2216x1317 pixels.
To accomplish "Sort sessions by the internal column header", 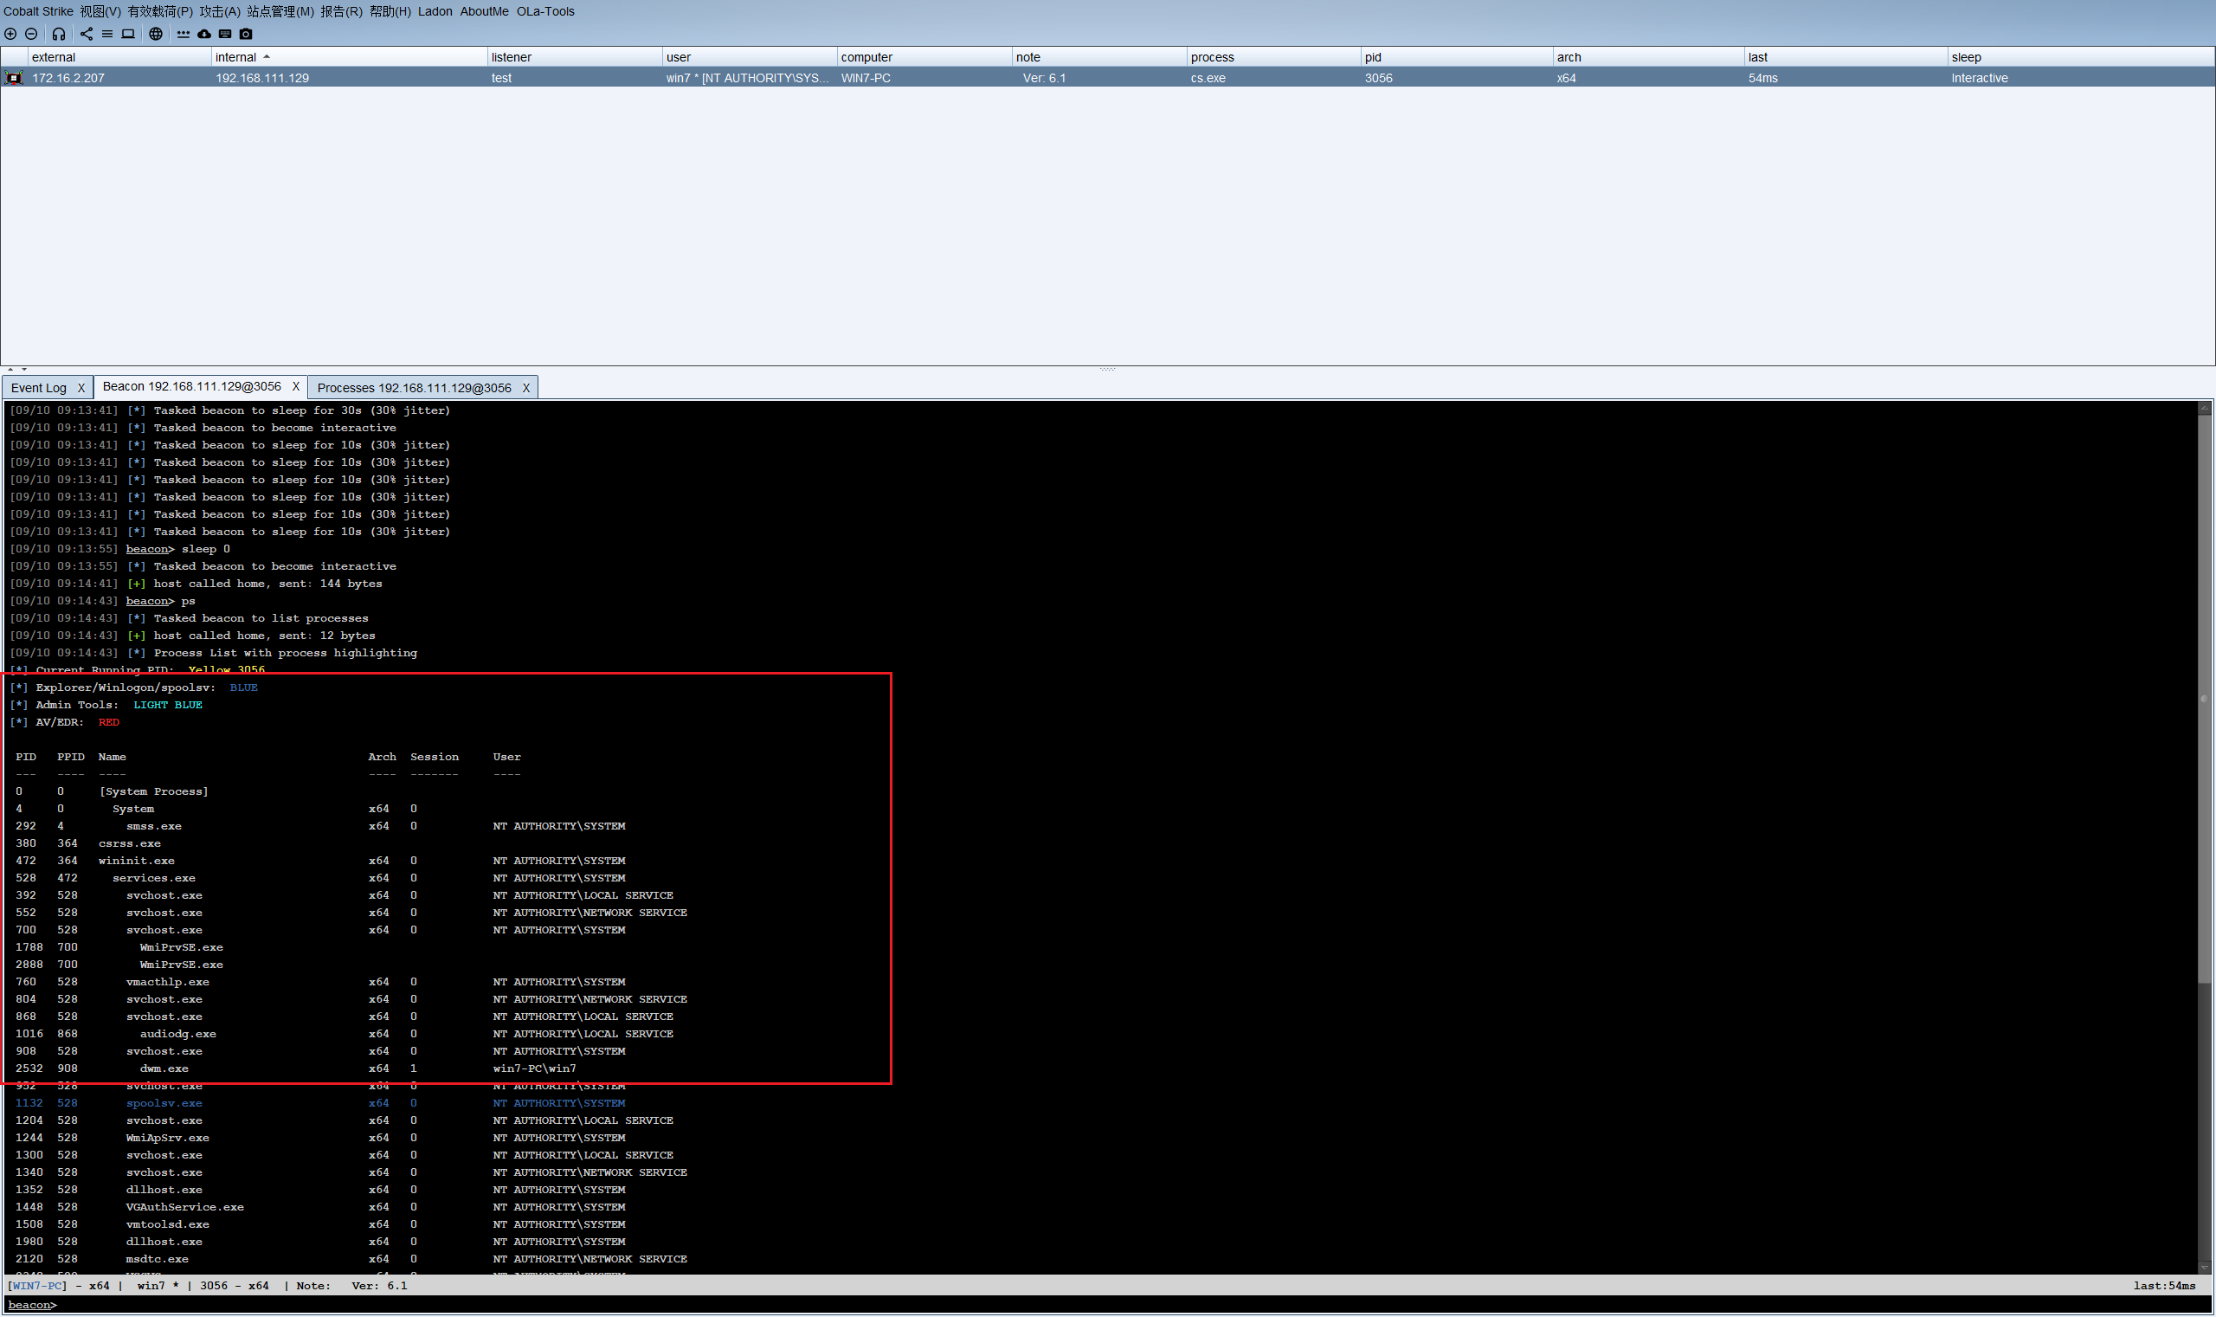I will tap(236, 57).
